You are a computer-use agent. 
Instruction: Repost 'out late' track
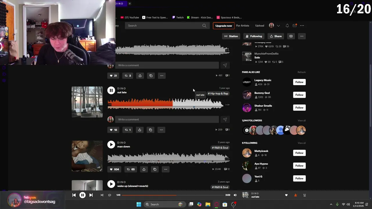click(128, 130)
